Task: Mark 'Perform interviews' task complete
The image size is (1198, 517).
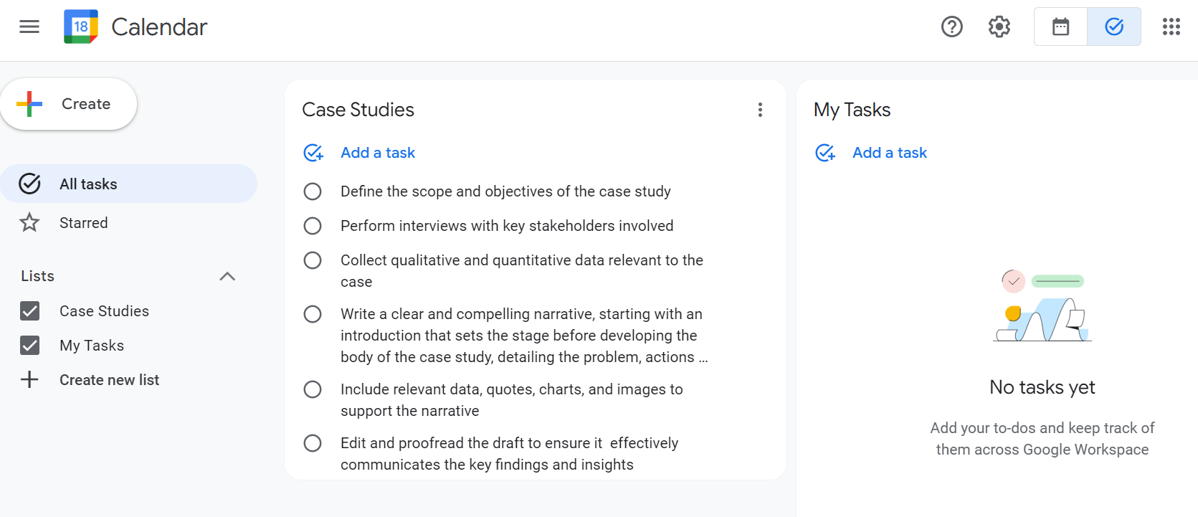Action: (313, 226)
